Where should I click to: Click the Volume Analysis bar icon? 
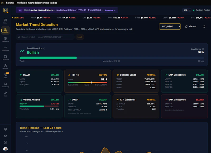coord(21,100)
